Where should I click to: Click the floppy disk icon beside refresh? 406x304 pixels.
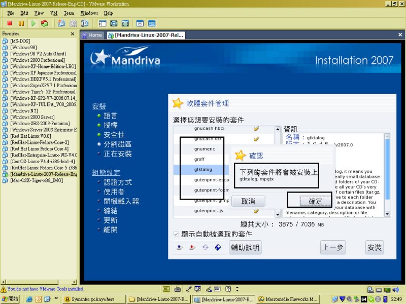(218, 247)
